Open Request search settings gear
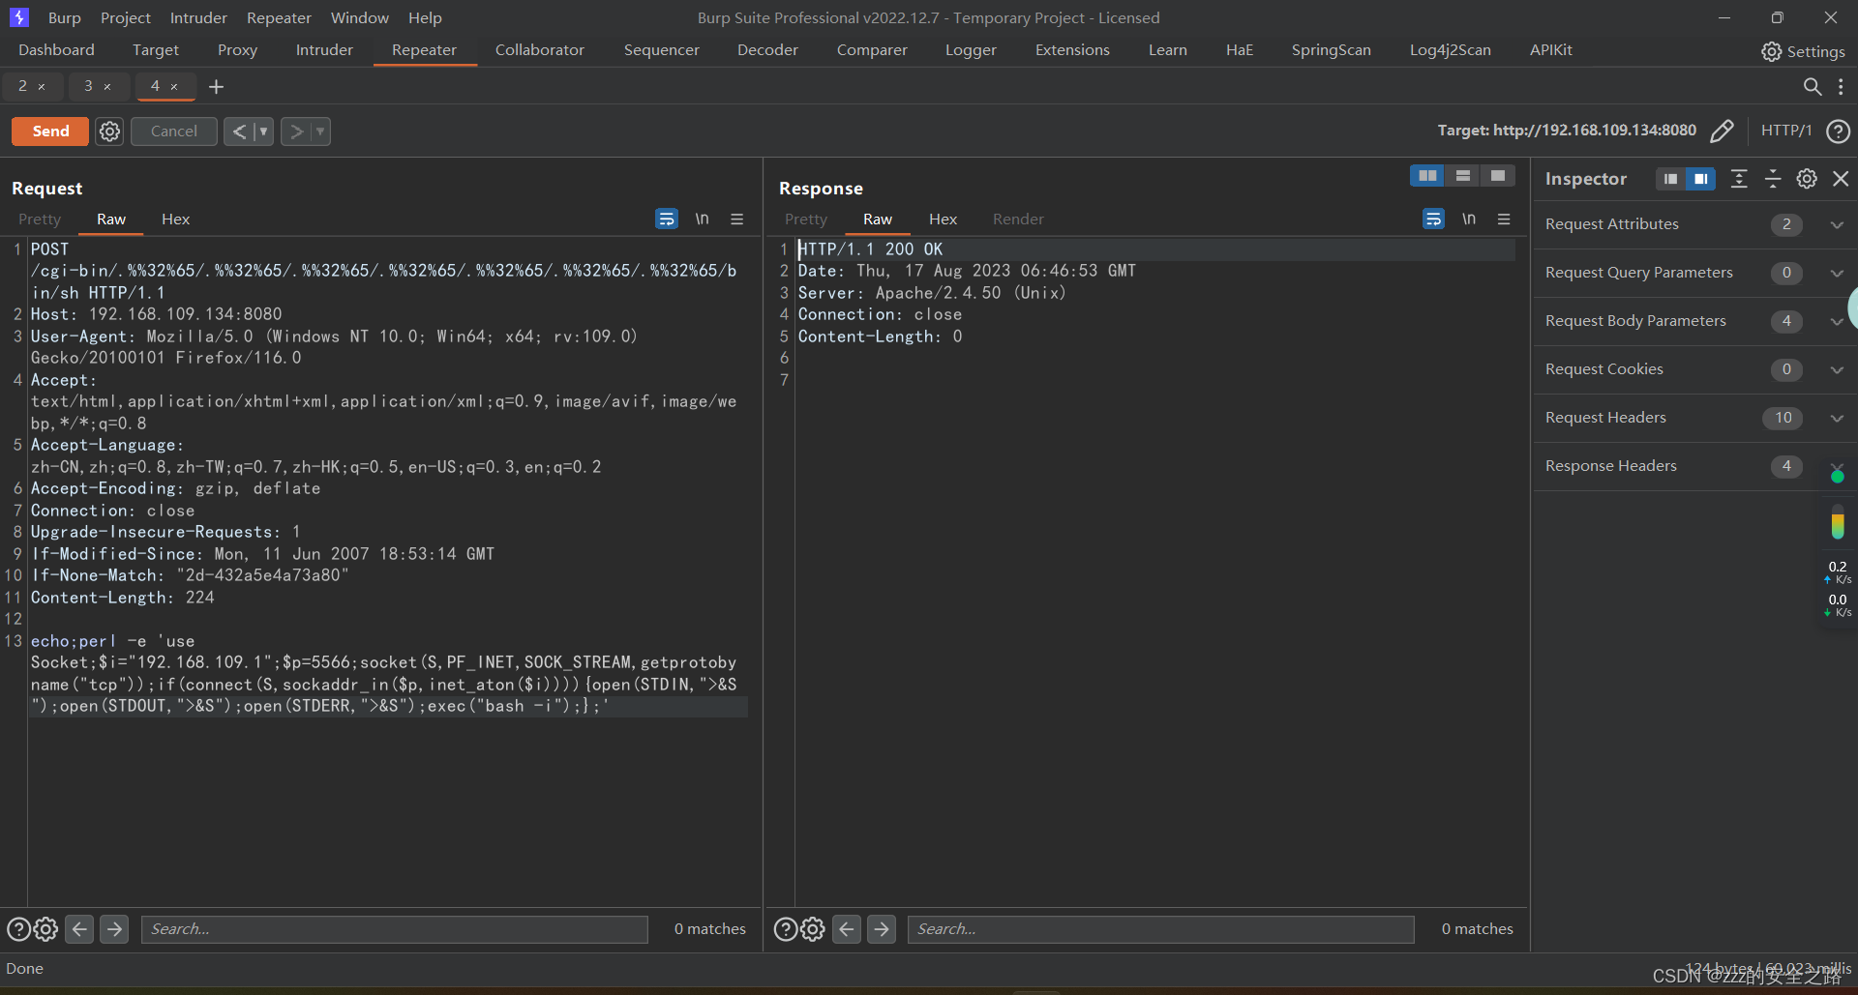The image size is (1858, 995). pos(45,929)
